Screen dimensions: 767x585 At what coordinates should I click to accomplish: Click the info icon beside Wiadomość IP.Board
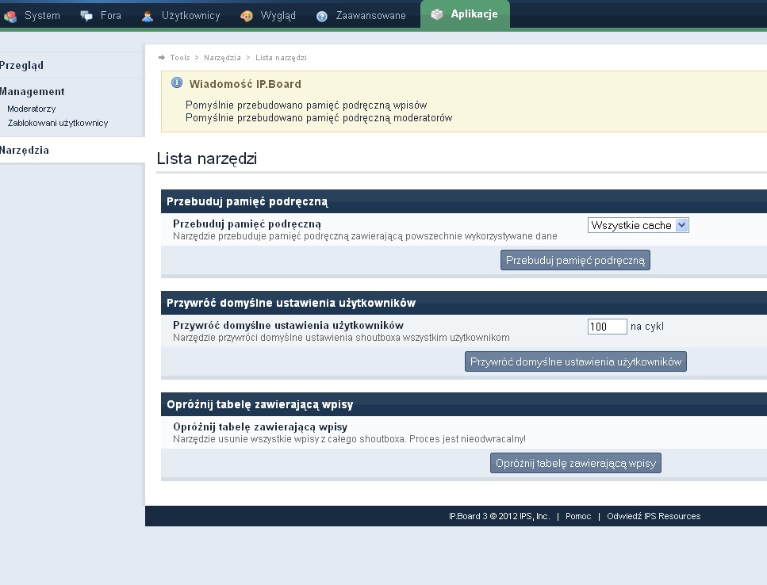(x=177, y=83)
